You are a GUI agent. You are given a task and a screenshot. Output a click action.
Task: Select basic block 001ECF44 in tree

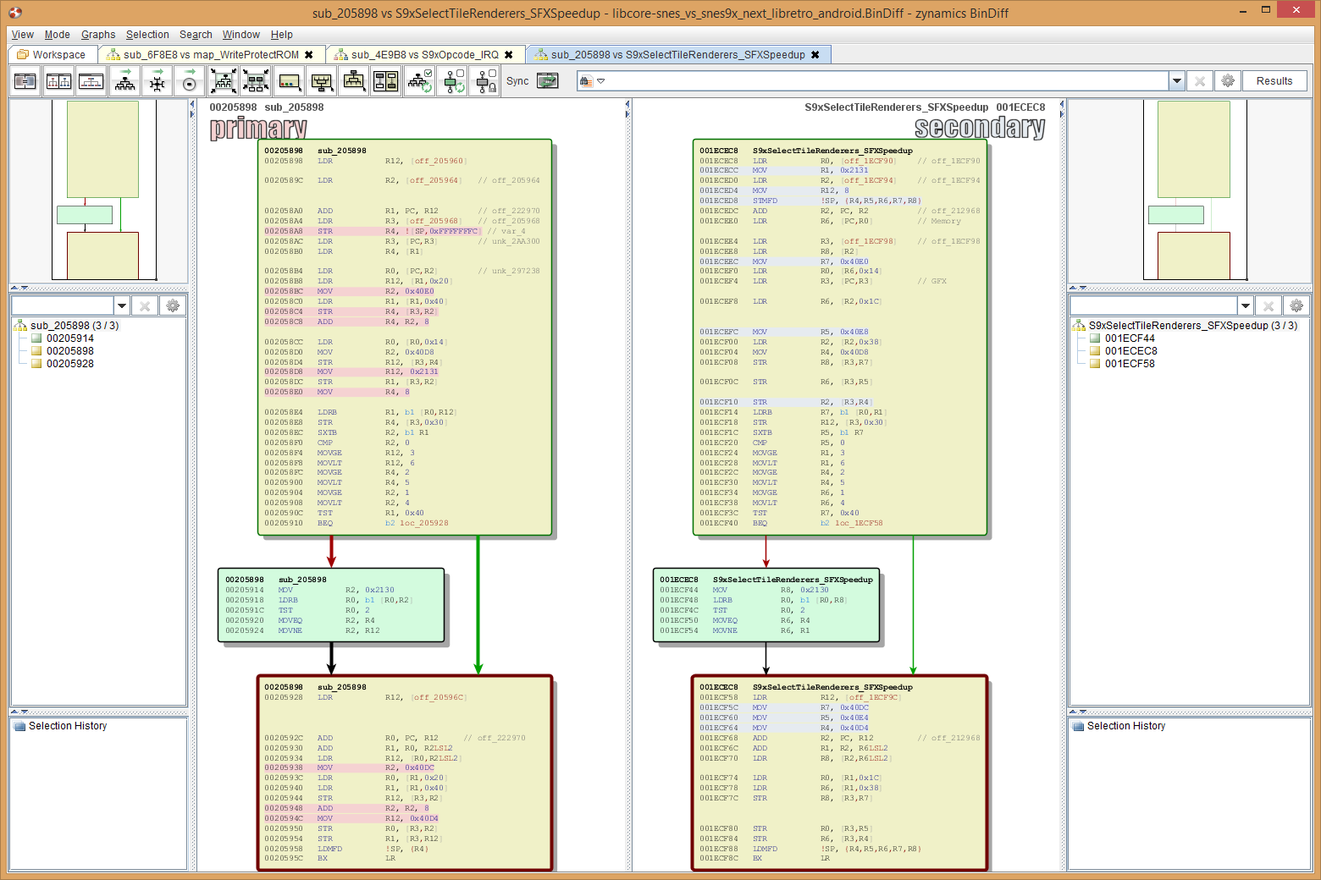click(1130, 338)
